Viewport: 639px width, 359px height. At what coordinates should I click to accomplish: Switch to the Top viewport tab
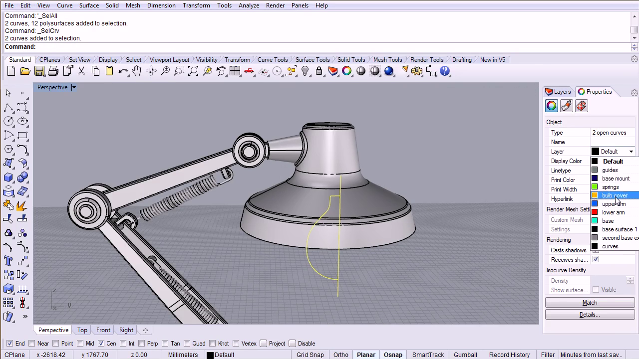coord(82,330)
